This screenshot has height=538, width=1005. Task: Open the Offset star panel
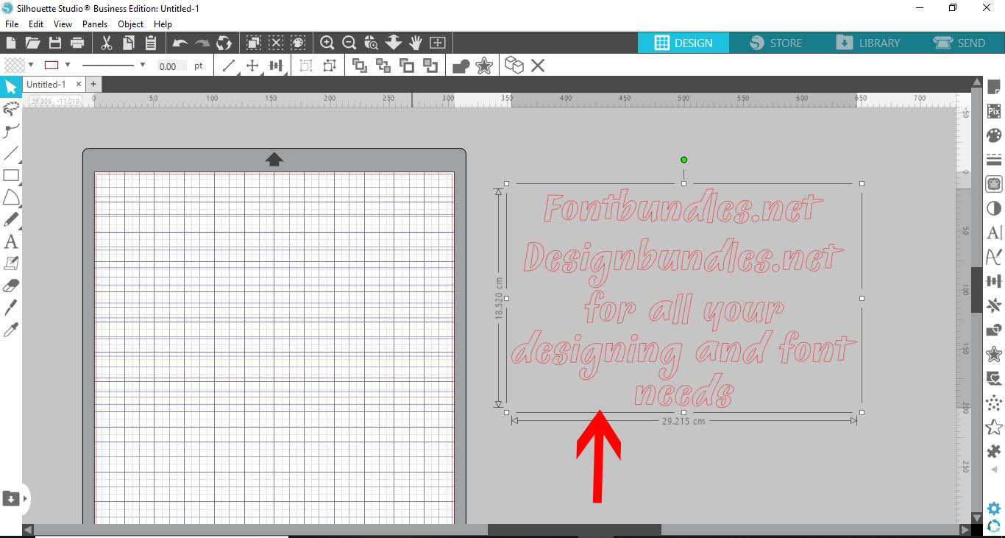pyautogui.click(x=993, y=355)
